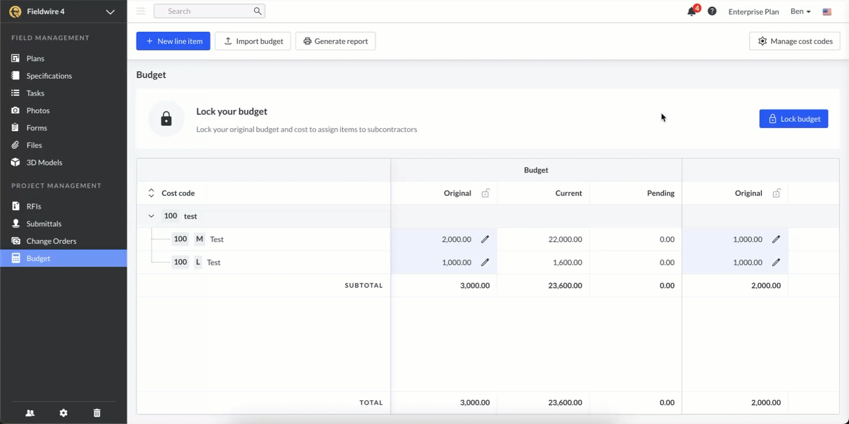The width and height of the screenshot is (849, 424).
Task: Edit original budget for 100 L Test
Action: tap(485, 262)
